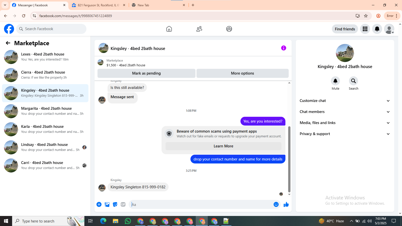Click Kingsley's large listing photo in sidebar
The height and width of the screenshot is (226, 402).
345,53
